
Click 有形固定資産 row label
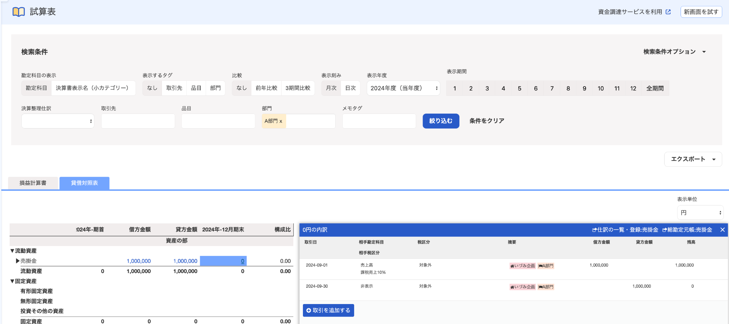(x=37, y=291)
